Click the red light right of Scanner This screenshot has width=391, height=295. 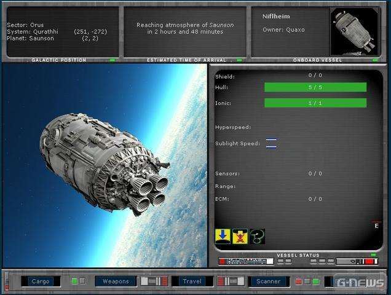[x=298, y=281]
